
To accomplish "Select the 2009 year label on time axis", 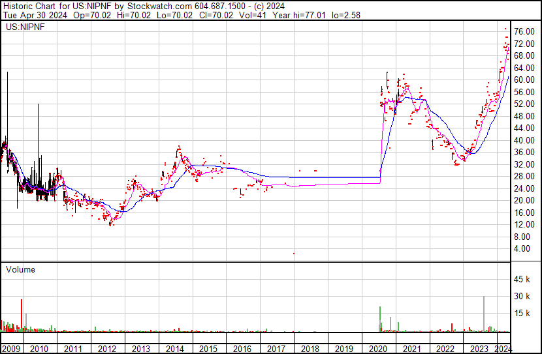I will coord(10,349).
